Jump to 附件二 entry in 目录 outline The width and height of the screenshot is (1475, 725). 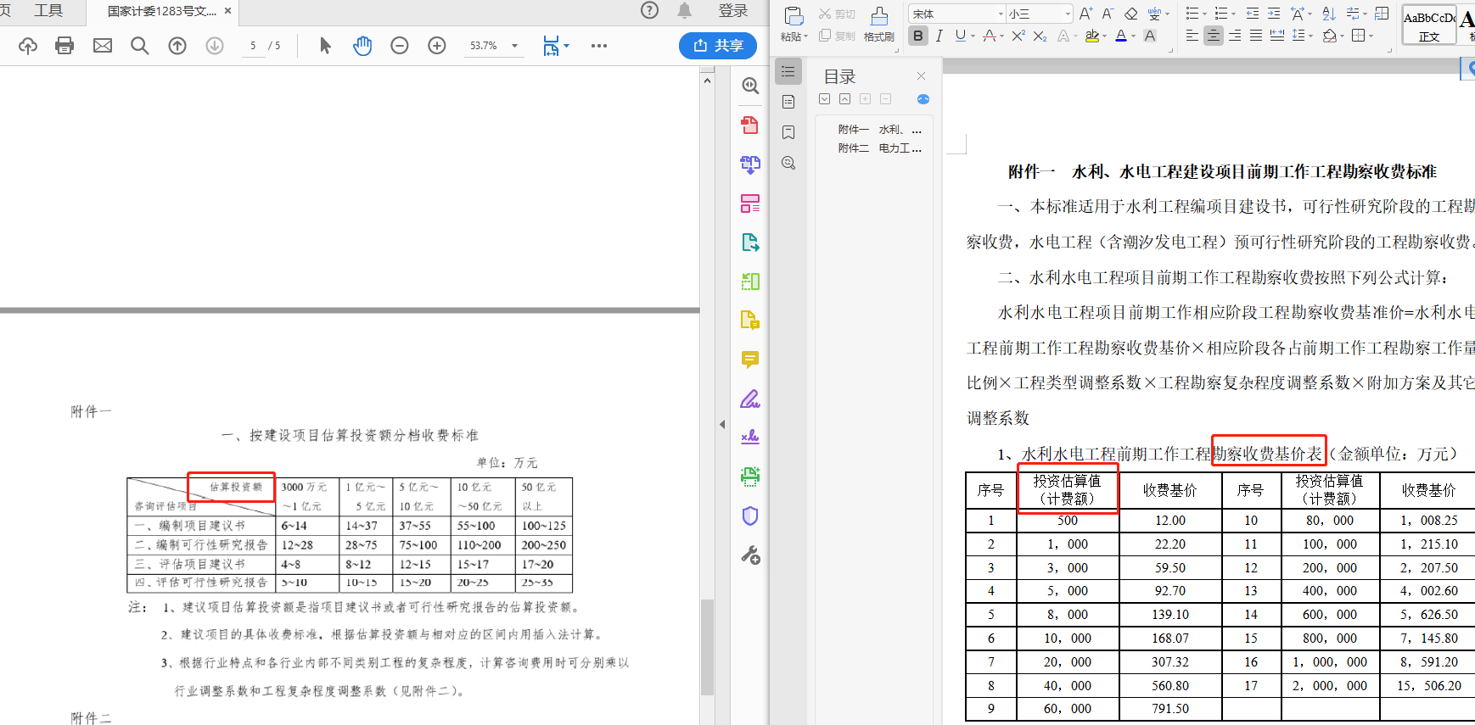click(x=879, y=148)
